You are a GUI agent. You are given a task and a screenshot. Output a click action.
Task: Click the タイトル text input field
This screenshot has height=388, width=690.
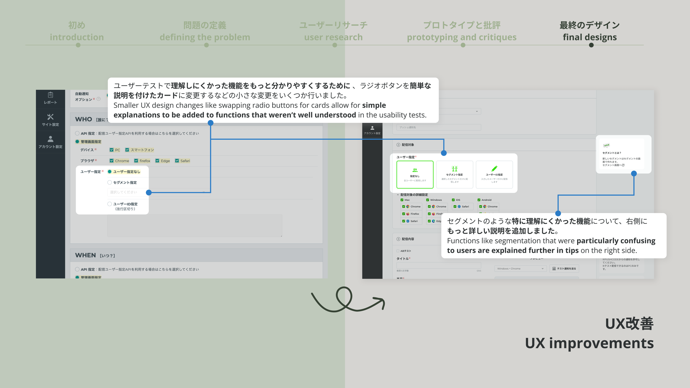click(x=438, y=265)
